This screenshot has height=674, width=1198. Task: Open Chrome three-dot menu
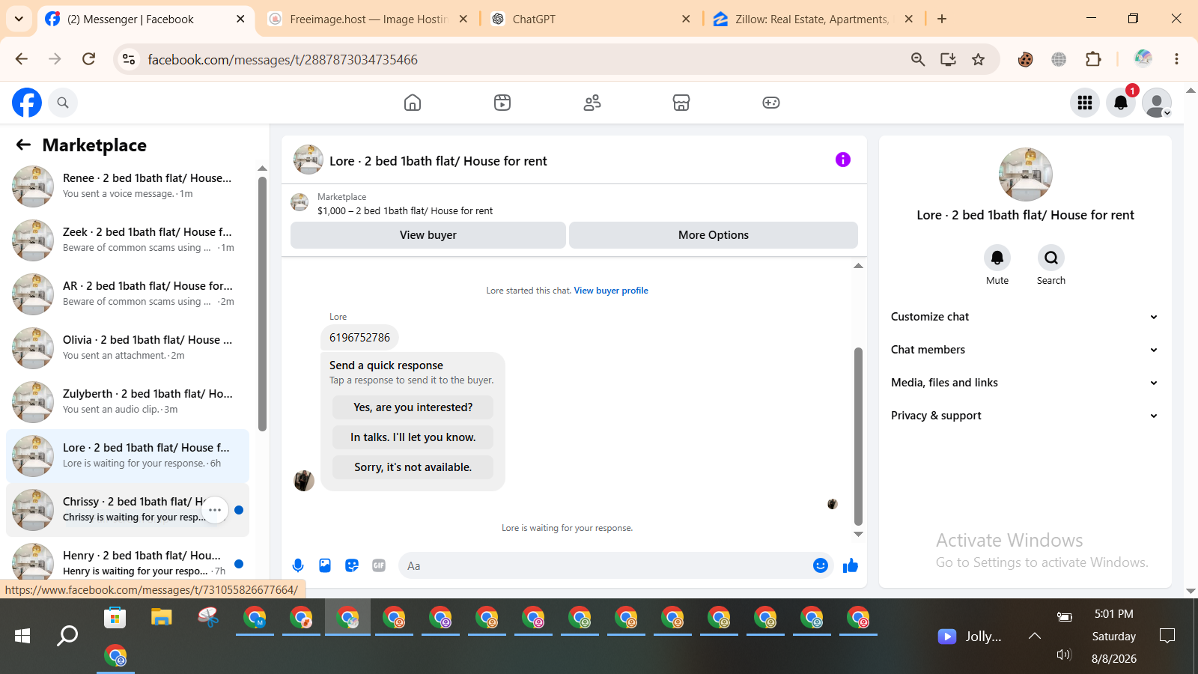click(x=1176, y=59)
